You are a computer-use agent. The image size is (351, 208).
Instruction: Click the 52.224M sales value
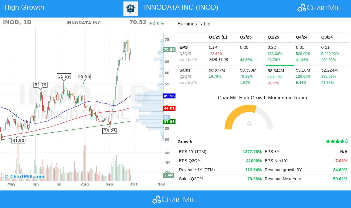(x=329, y=70)
